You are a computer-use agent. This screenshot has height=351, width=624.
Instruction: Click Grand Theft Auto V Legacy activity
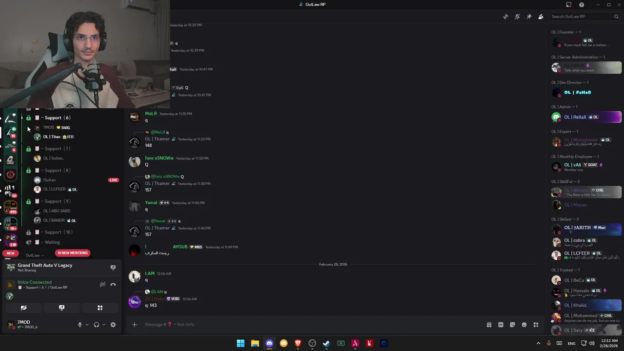45,265
